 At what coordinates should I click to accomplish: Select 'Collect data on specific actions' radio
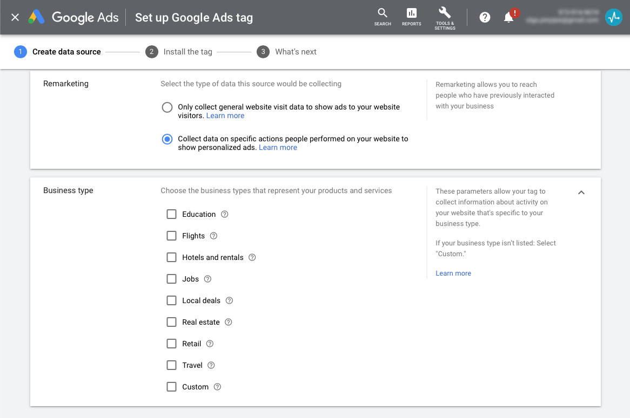tap(167, 139)
